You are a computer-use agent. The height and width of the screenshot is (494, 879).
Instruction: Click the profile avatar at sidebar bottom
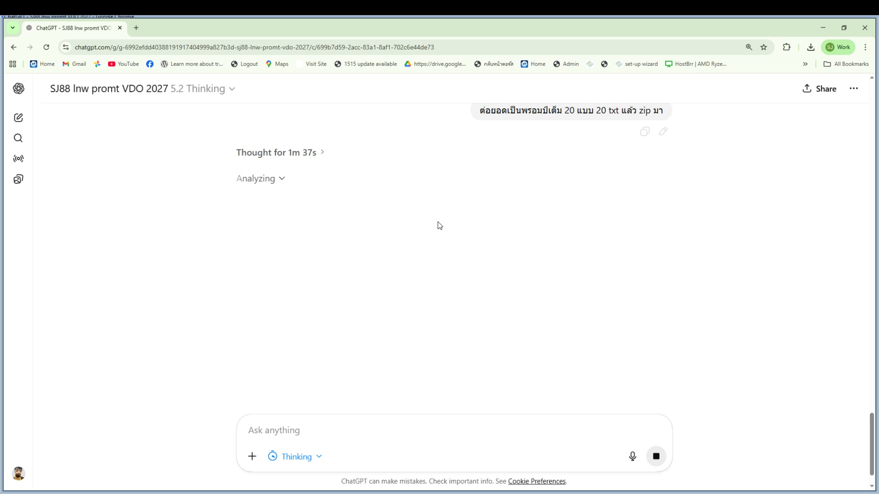(18, 473)
